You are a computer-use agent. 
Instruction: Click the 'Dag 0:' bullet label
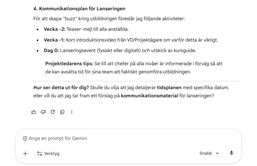point(51,50)
